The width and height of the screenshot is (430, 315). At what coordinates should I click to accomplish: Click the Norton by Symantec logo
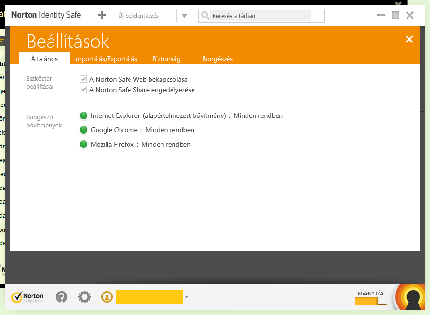(x=27, y=297)
